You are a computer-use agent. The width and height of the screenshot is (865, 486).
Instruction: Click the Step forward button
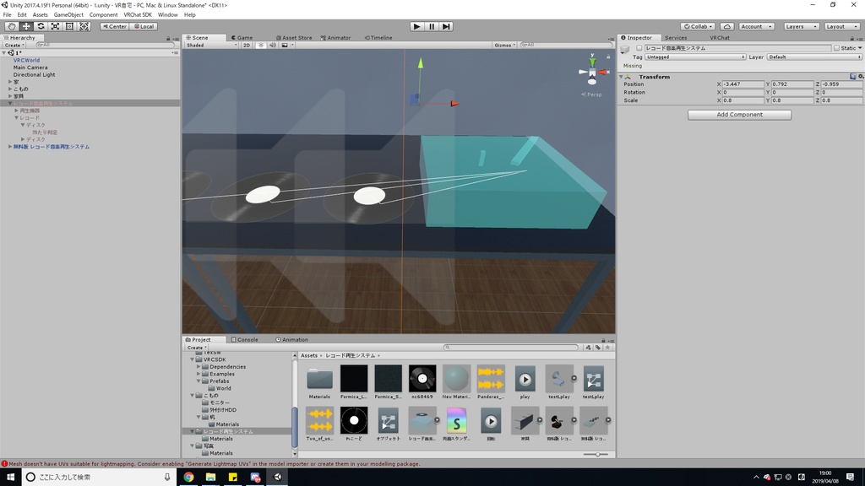coord(446,26)
